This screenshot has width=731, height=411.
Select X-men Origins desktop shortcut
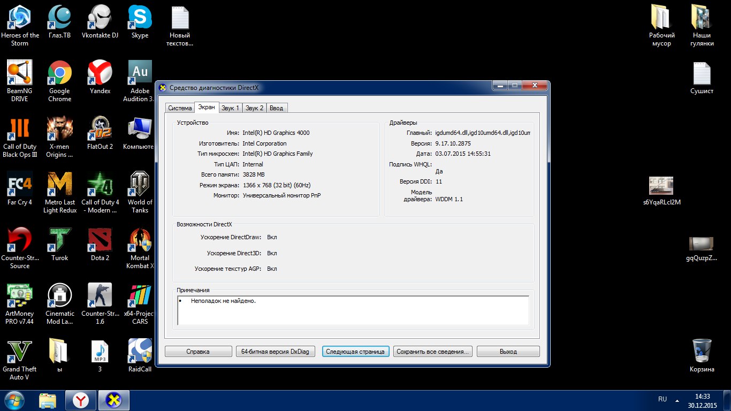[x=59, y=137]
